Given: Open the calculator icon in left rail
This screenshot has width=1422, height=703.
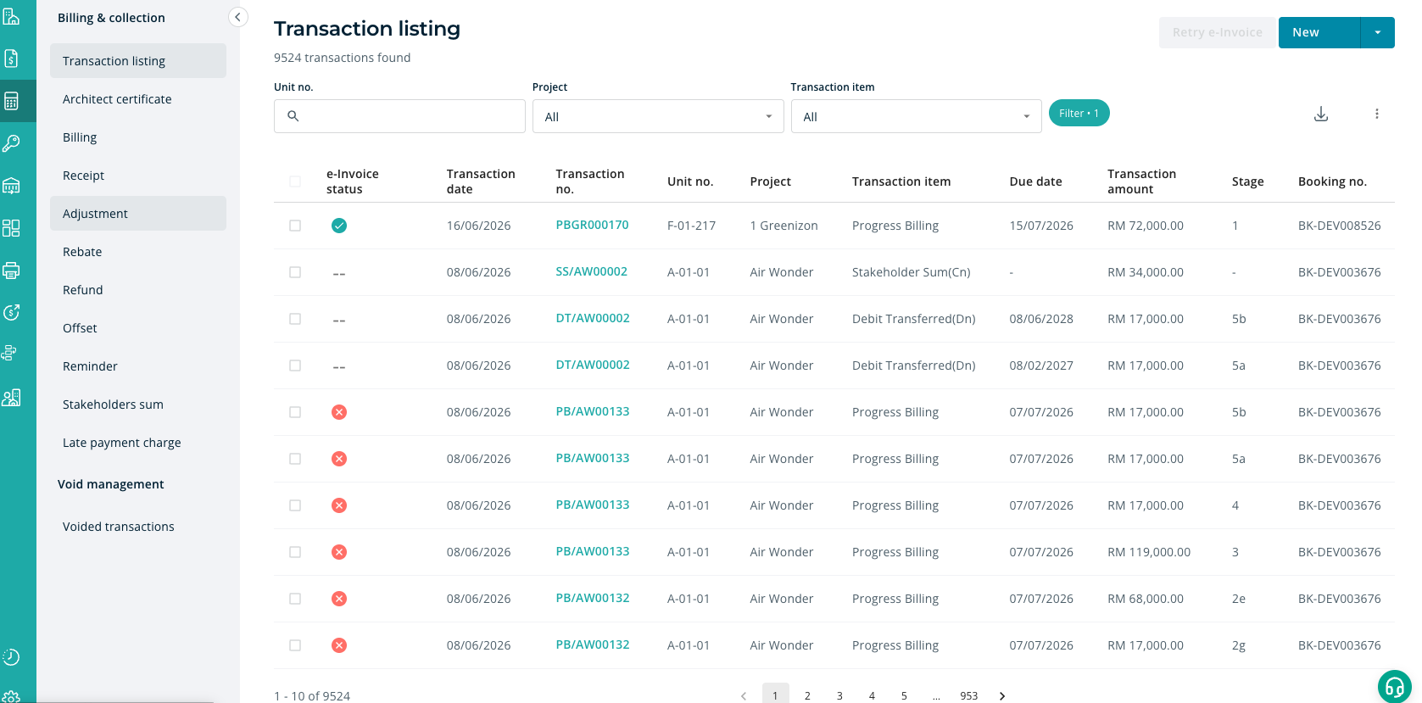Looking at the screenshot, I should tap(12, 101).
